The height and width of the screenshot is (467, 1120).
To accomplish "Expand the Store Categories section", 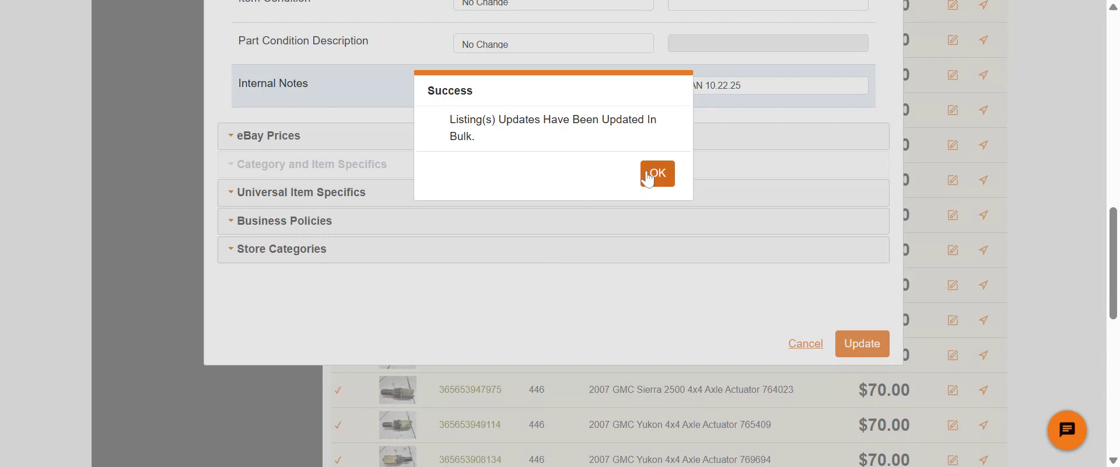I will tap(553, 249).
